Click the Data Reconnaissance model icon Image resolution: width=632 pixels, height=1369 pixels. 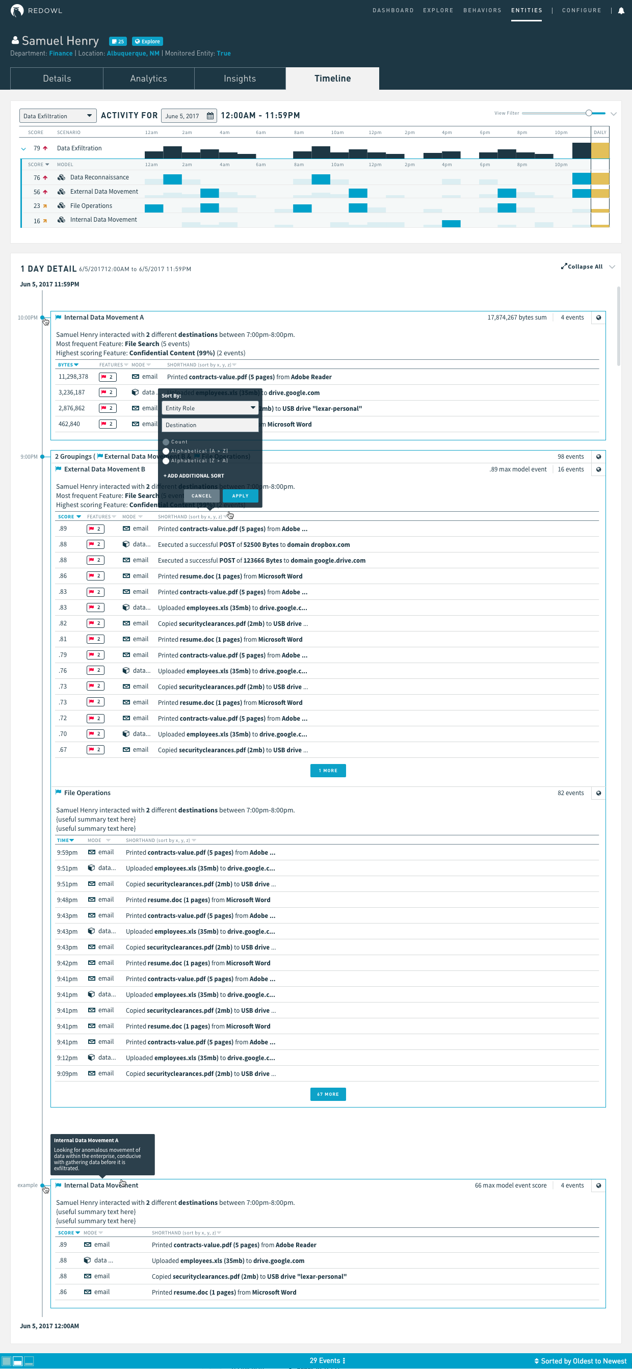61,177
